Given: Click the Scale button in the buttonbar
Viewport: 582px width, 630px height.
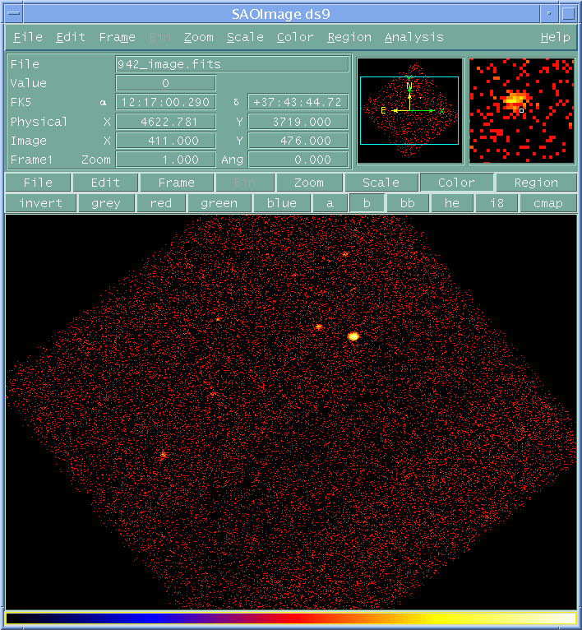Looking at the screenshot, I should click(x=381, y=183).
